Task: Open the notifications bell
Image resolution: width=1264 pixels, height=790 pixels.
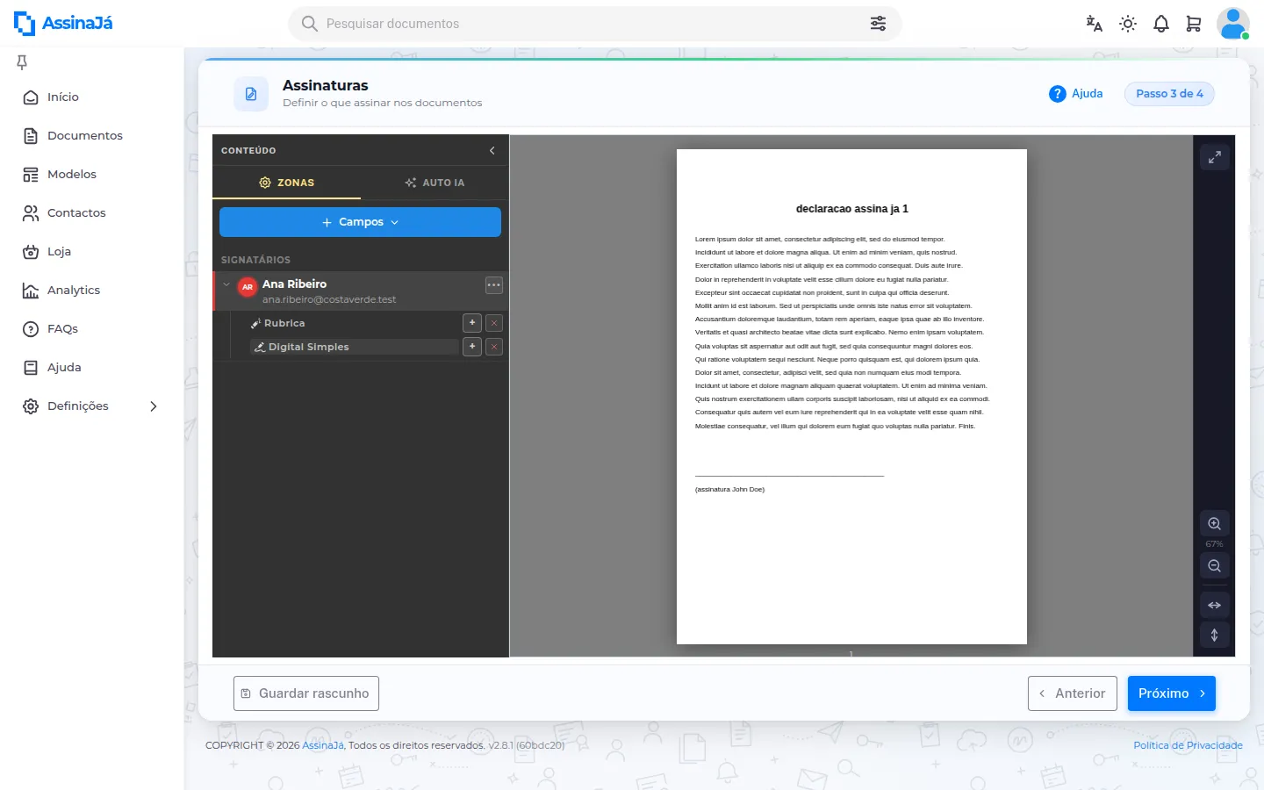Action: tap(1161, 24)
